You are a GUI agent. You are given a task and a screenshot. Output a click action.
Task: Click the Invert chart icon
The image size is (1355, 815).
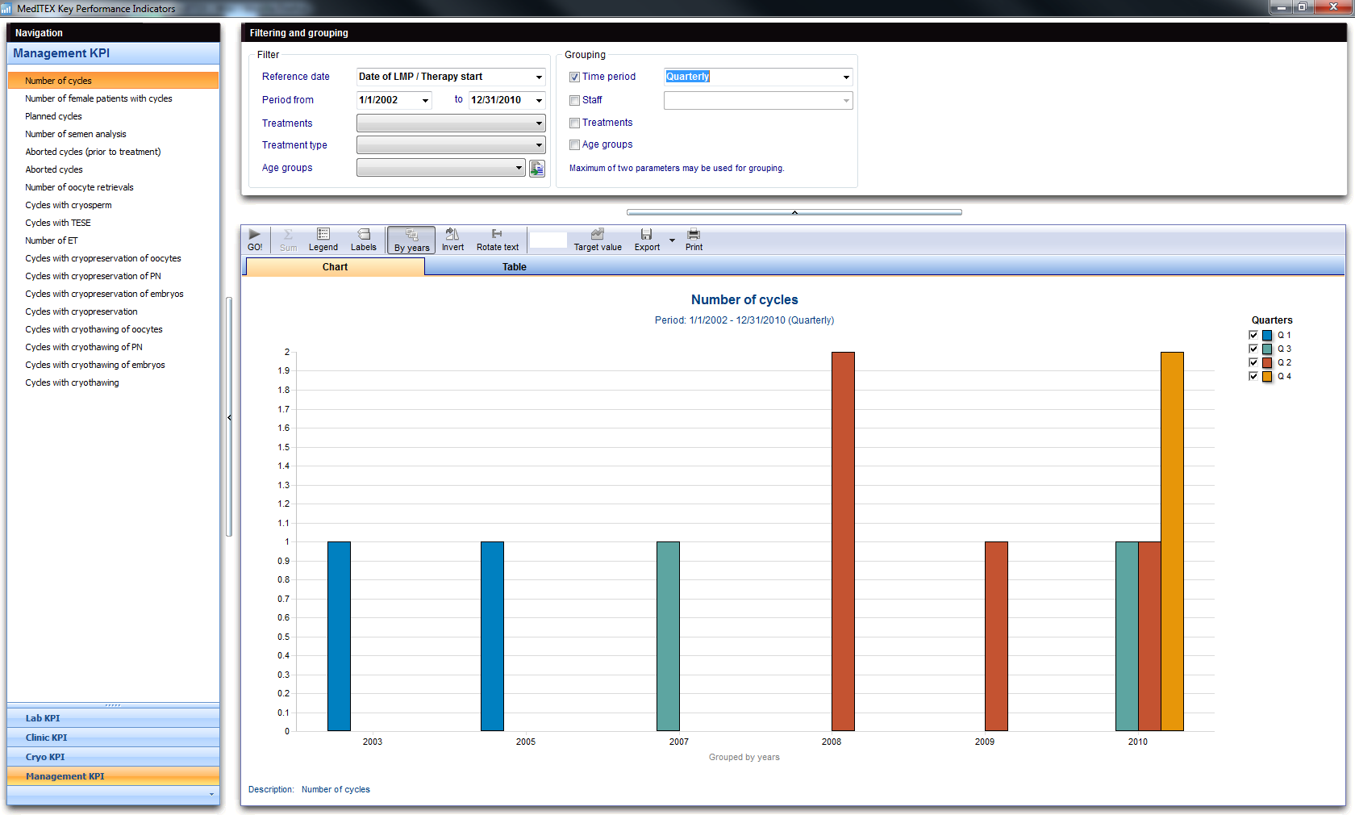(x=452, y=240)
